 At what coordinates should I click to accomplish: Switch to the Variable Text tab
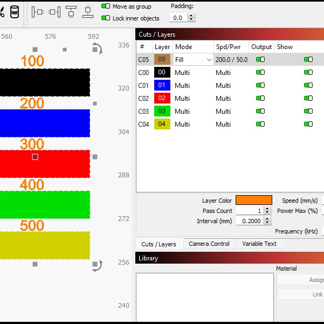(x=259, y=244)
